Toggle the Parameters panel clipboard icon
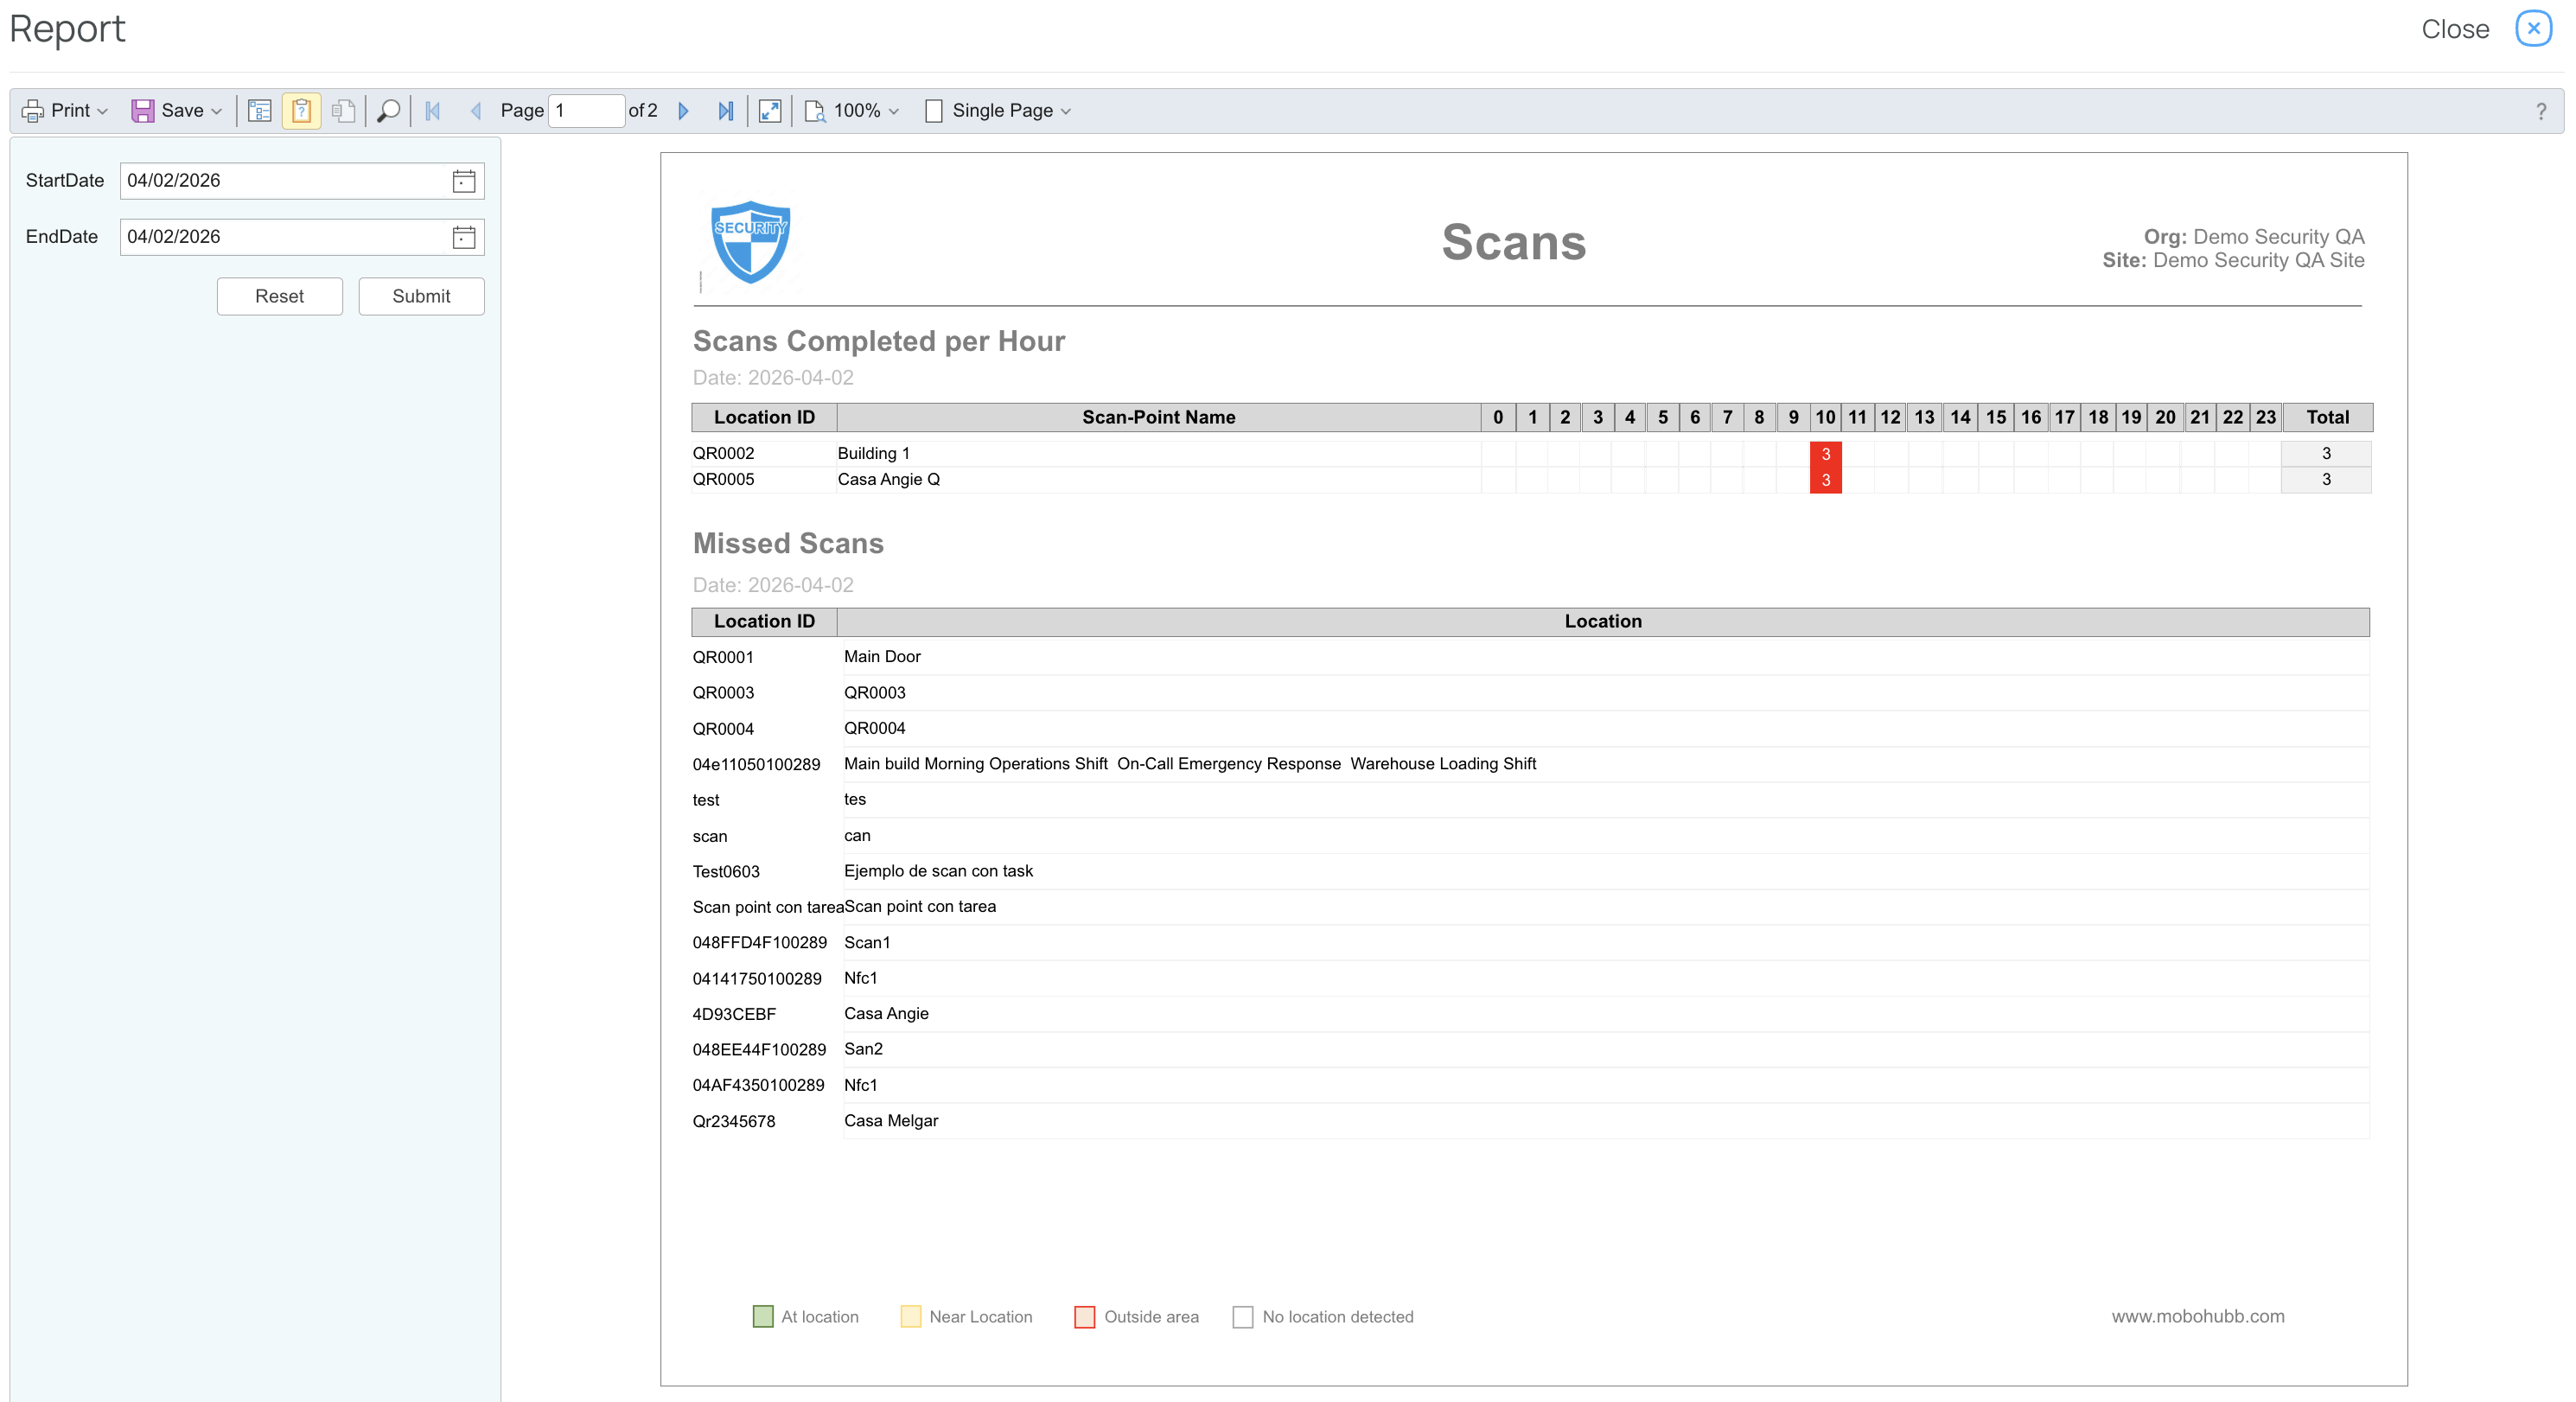Screen dimensions: 2576x1402 click(x=301, y=111)
